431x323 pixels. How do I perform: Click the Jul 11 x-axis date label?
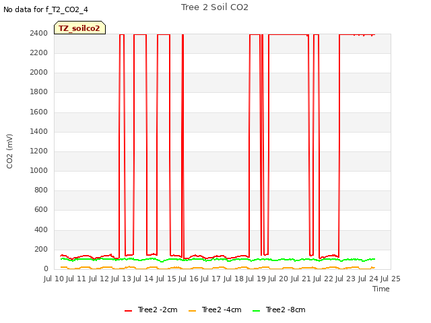[77, 279]
